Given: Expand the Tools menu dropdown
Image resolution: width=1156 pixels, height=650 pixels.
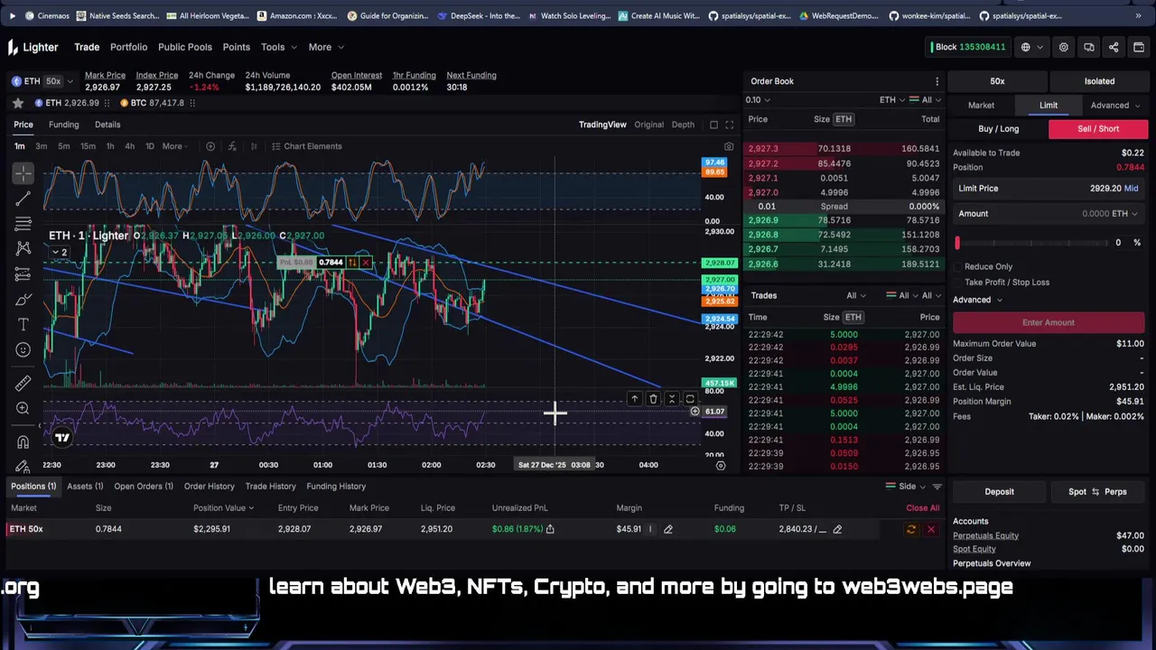Looking at the screenshot, I should click(278, 47).
